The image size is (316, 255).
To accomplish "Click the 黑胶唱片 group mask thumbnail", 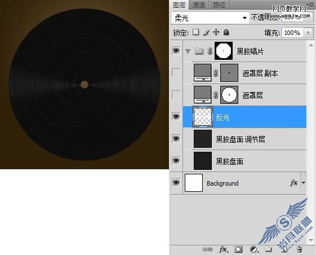I will (224, 51).
